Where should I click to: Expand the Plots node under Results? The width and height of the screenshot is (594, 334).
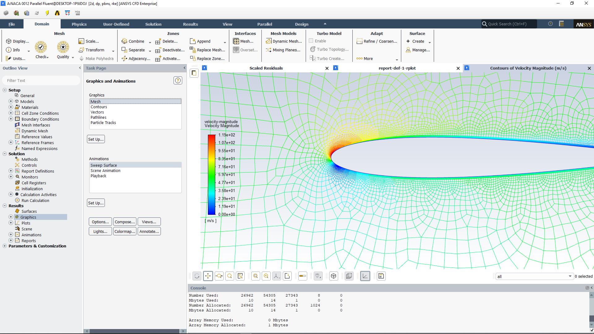11,223
